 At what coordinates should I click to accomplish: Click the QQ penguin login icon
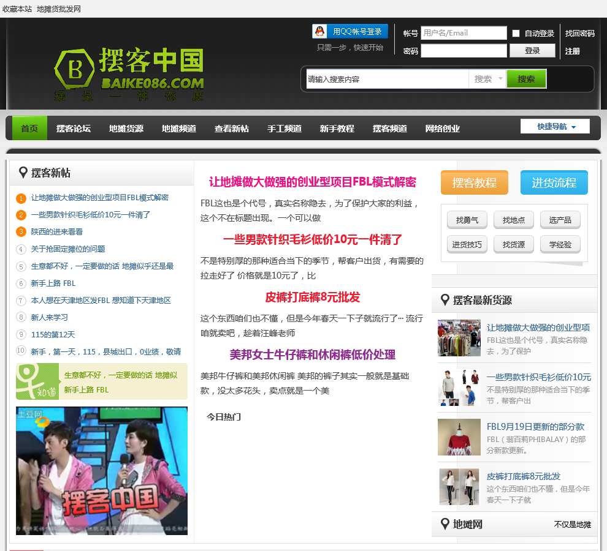point(320,31)
